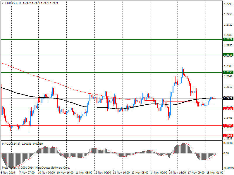
Task: Click the 1.2405 price scale value
Action: (228, 118)
